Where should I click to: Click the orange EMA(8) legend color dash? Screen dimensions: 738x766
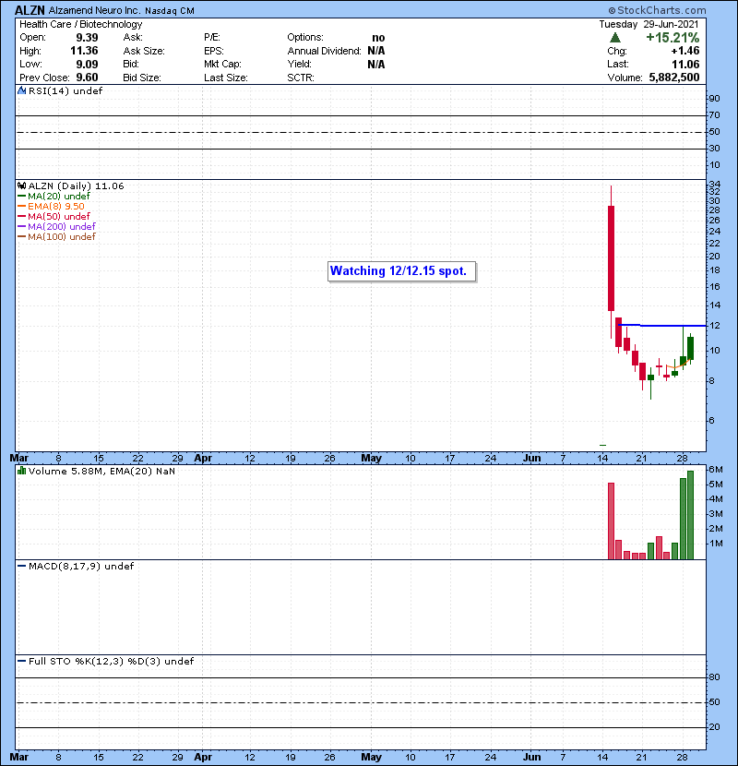click(x=21, y=207)
